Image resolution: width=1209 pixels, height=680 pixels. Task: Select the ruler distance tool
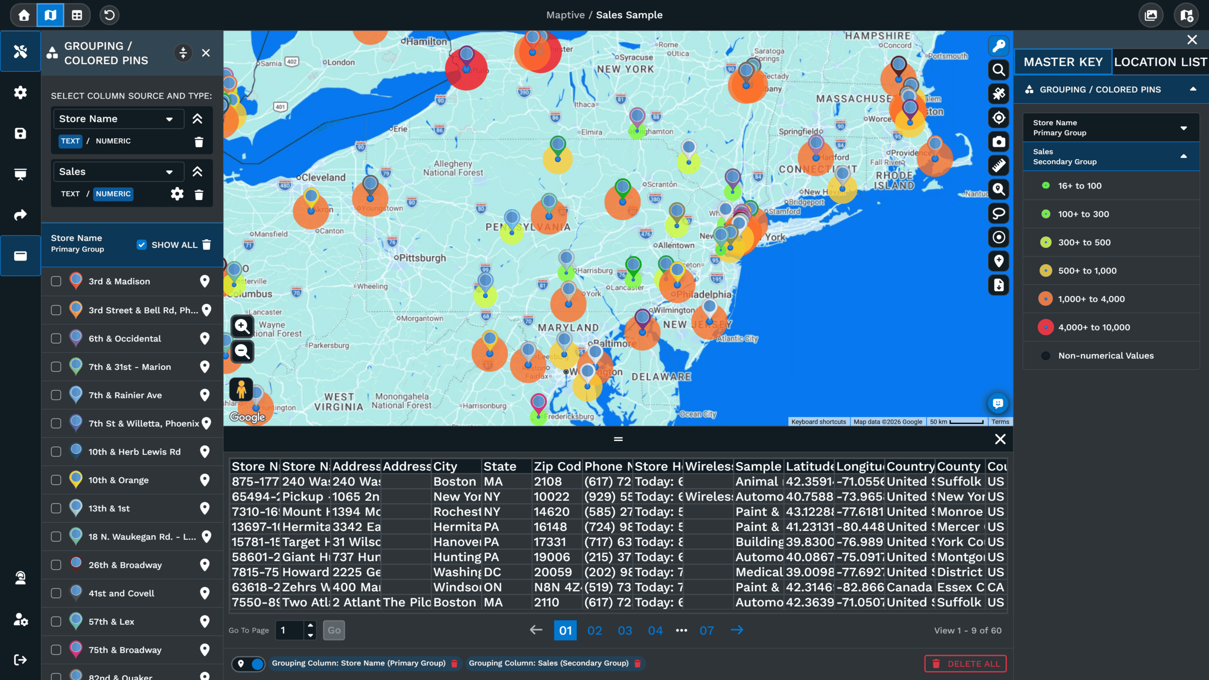coord(998,166)
